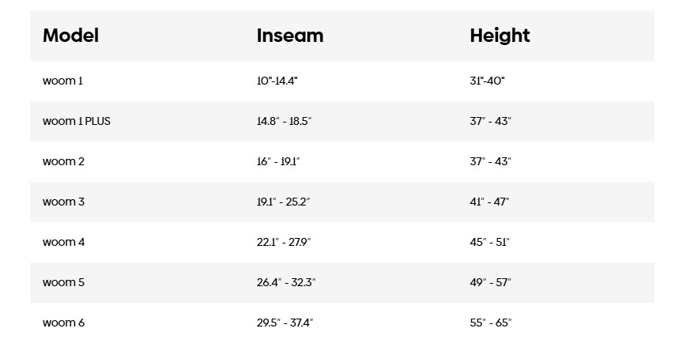675x351 pixels.
Task: Select the woom 1 PLUS model cell
Action: [x=77, y=121]
